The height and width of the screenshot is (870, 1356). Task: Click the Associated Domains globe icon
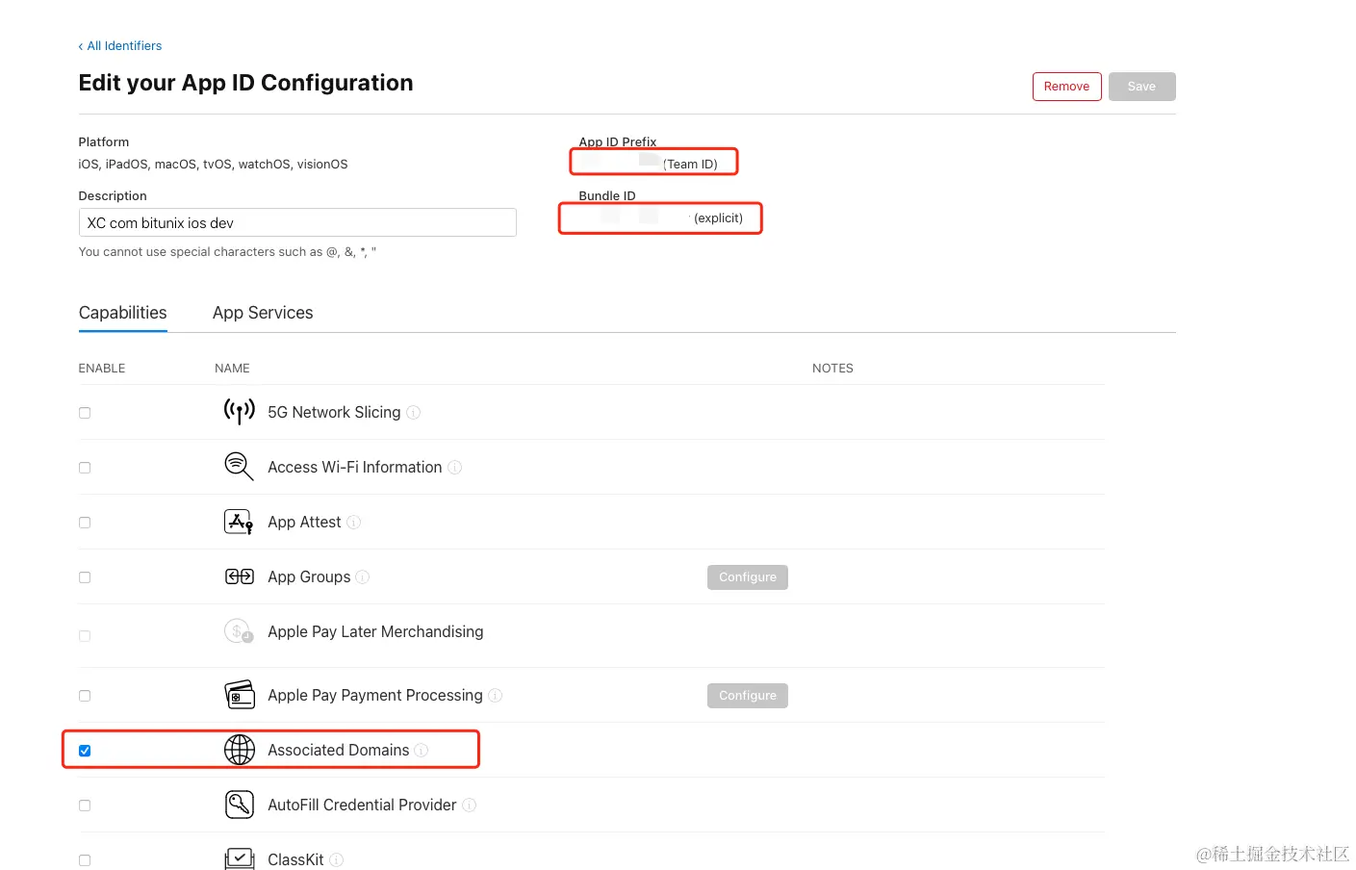[239, 749]
